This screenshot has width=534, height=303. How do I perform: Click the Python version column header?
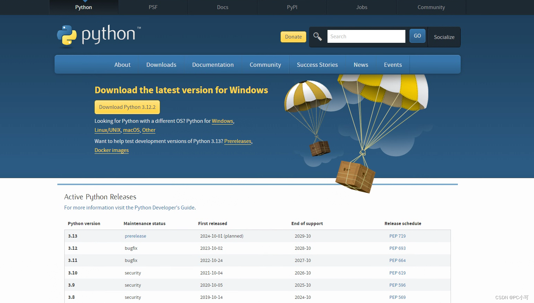click(84, 223)
